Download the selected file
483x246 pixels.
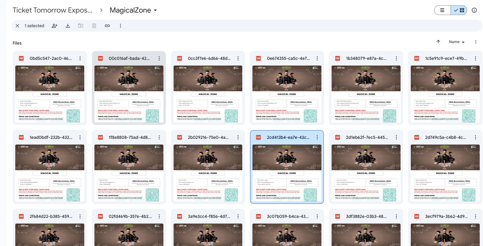click(x=68, y=26)
